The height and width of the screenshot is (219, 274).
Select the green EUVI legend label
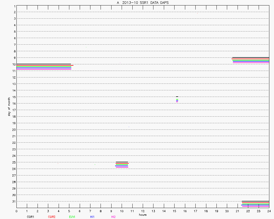(x=72, y=217)
